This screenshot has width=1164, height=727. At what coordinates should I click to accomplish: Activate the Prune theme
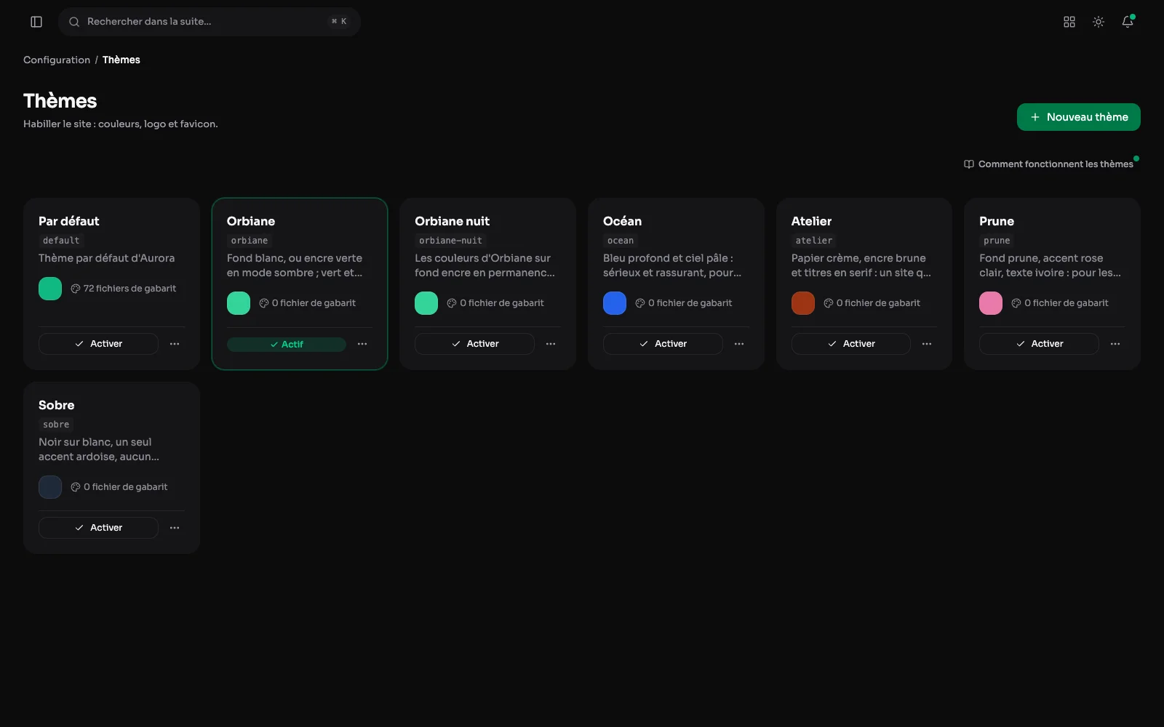pyautogui.click(x=1039, y=344)
